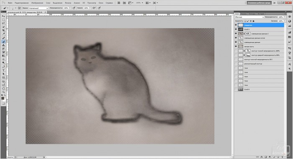Hide the layer with mask (совмещенные данные 2)

236,34
